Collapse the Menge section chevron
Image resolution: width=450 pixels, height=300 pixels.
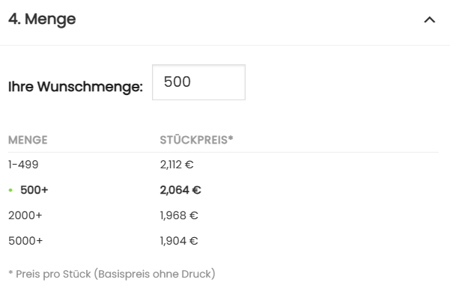[x=429, y=20]
